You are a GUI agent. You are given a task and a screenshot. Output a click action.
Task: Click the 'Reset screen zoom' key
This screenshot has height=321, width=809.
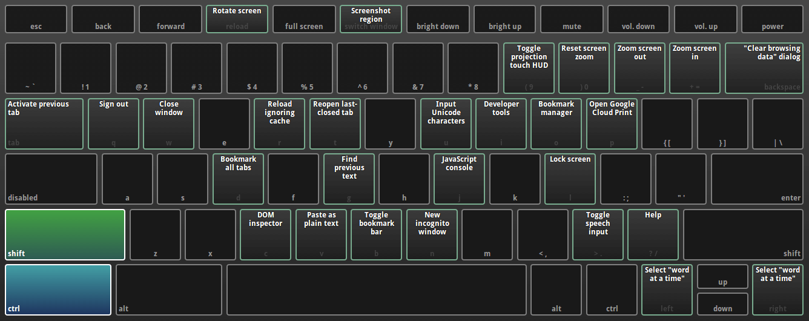pos(584,68)
